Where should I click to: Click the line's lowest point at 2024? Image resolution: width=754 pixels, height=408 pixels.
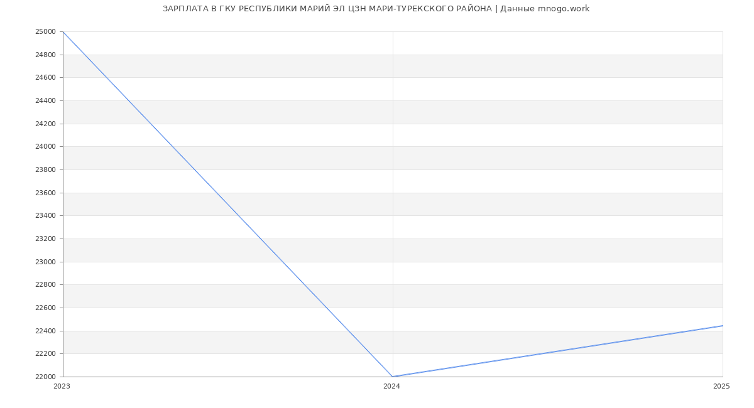point(393,377)
